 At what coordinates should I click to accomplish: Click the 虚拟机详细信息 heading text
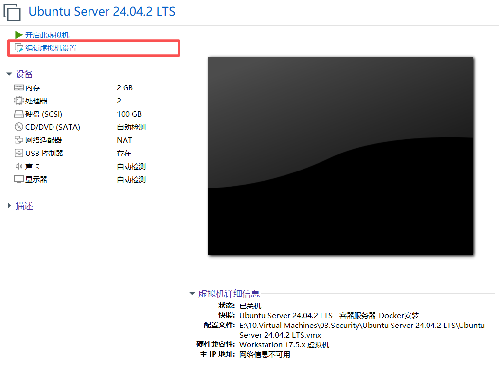coord(229,294)
